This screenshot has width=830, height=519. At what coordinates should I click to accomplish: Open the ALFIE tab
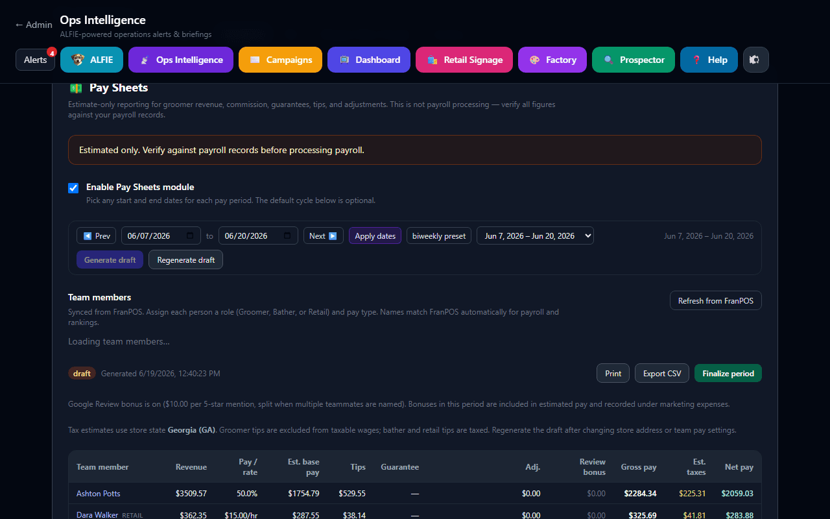coord(92,60)
